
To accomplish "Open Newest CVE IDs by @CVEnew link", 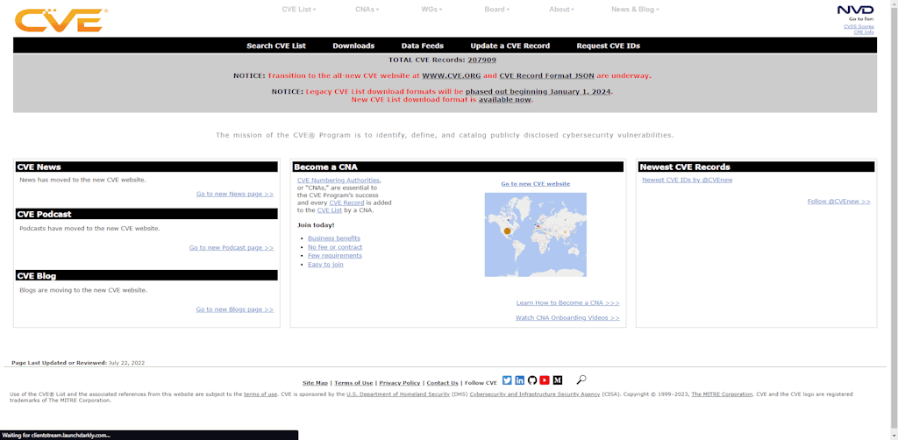I will pos(688,180).
